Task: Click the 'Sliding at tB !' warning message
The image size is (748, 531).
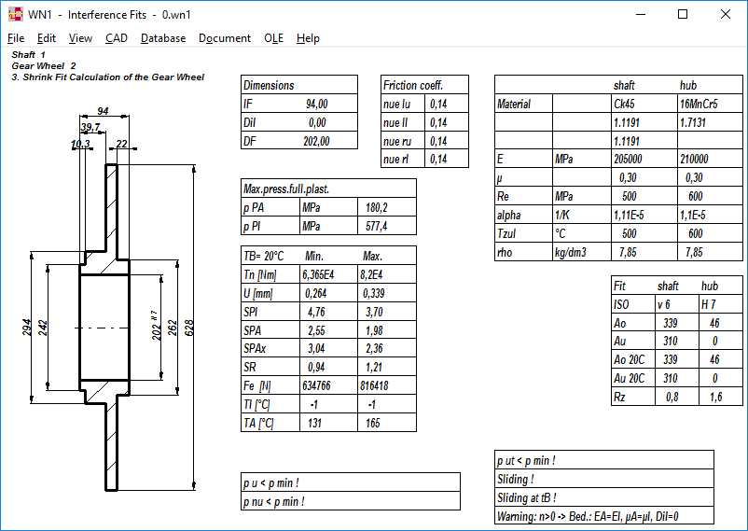Action: [x=527, y=497]
